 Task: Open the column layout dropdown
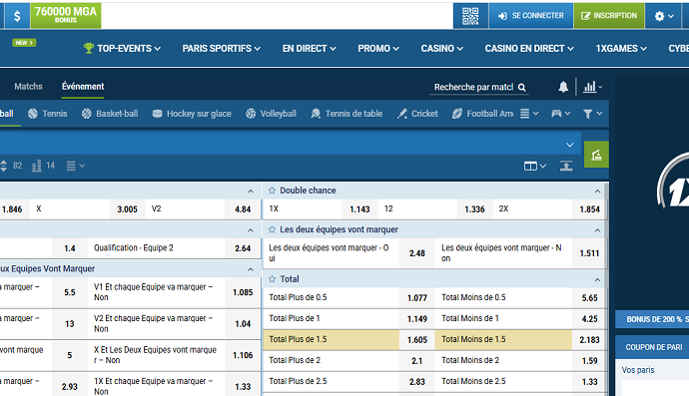[x=535, y=166]
